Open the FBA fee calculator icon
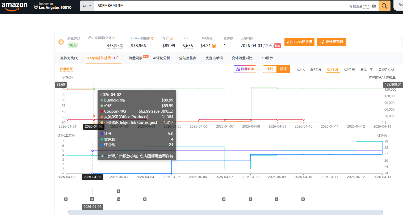Image resolution: width=403 pixels, height=215 pixels. pos(214,46)
